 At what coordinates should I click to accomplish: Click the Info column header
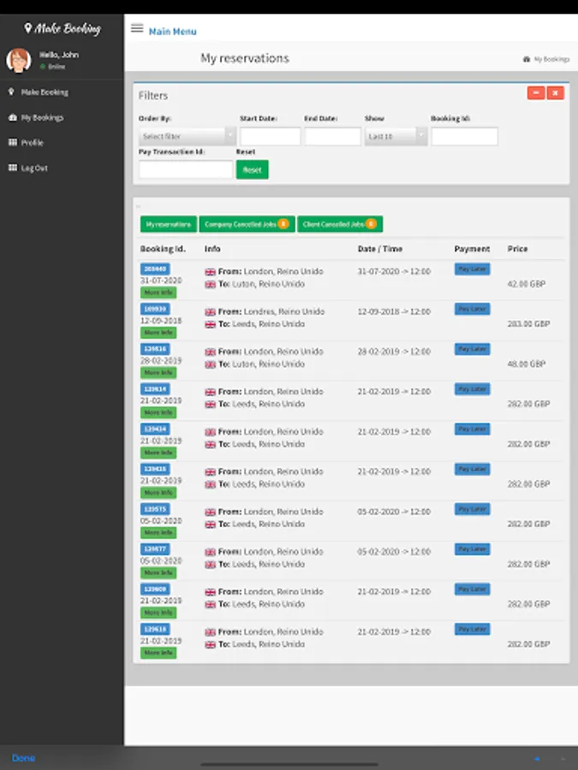pyautogui.click(x=212, y=248)
